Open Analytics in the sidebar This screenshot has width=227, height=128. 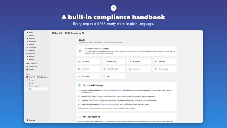[32, 59]
